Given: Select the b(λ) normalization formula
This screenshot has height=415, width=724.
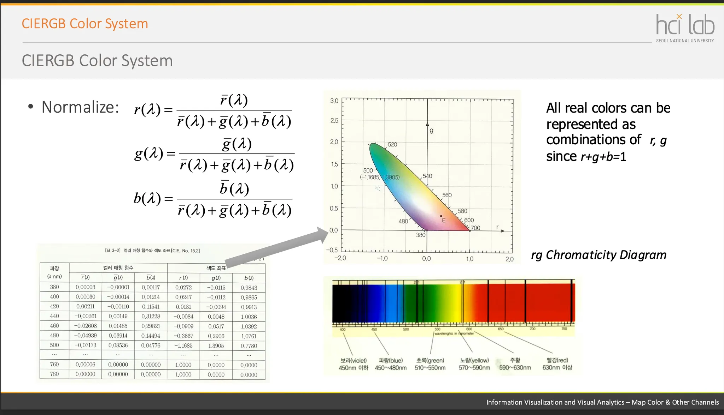Looking at the screenshot, I should (213, 199).
